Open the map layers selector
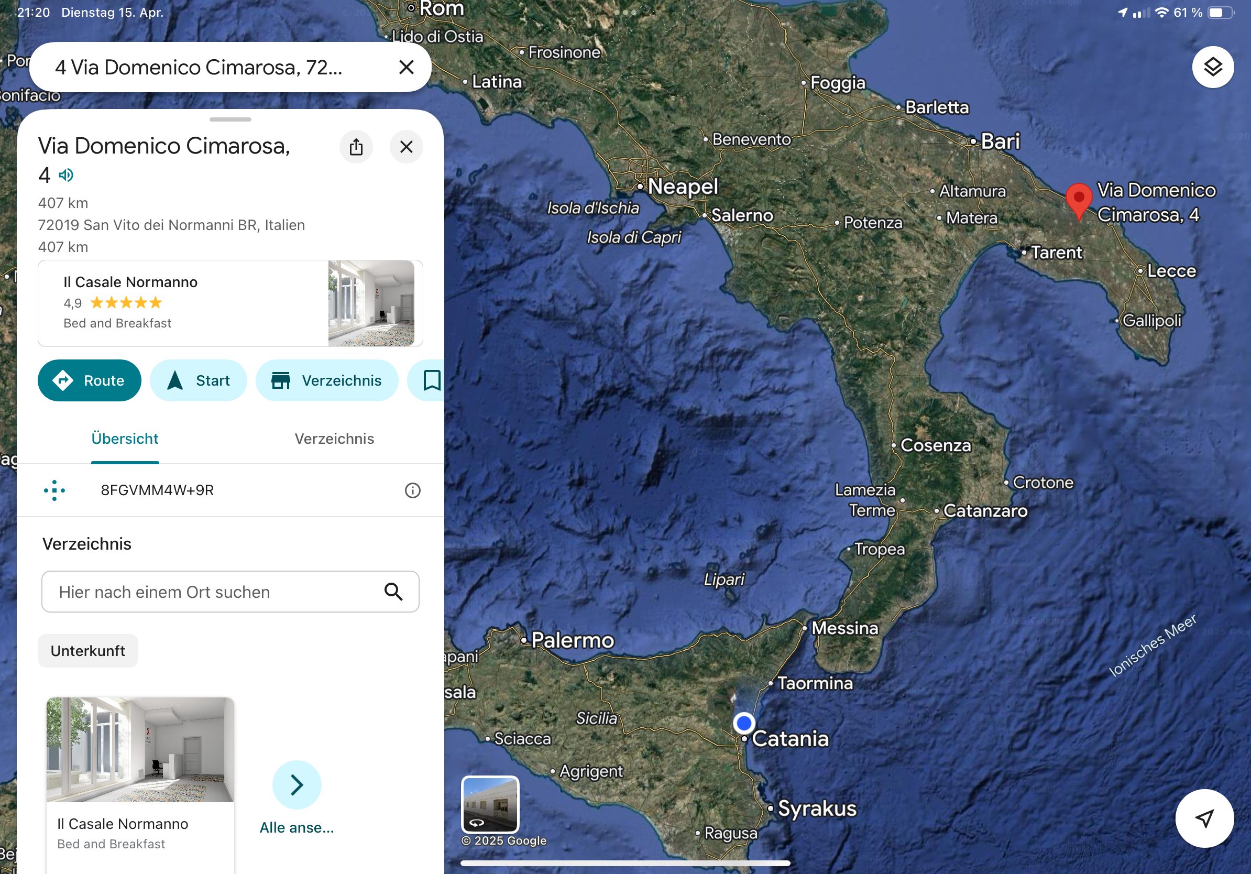Image resolution: width=1251 pixels, height=874 pixels. tap(1212, 67)
